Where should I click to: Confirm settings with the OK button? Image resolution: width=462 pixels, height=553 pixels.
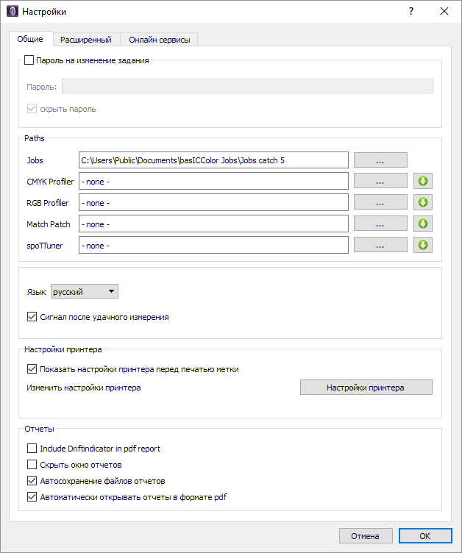click(424, 536)
